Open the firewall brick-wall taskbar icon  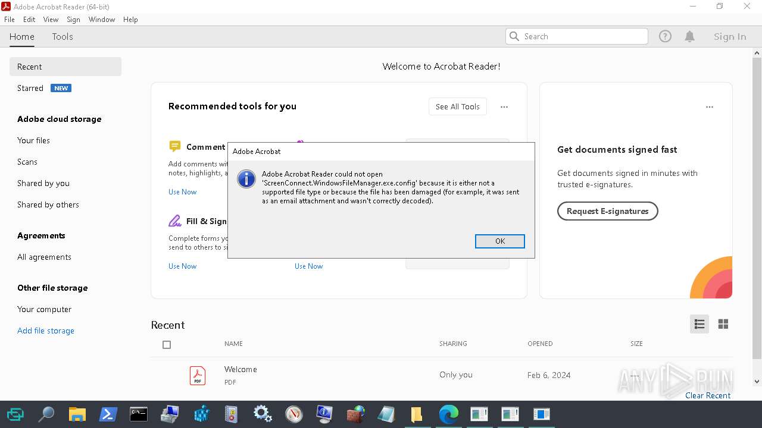[355, 414]
